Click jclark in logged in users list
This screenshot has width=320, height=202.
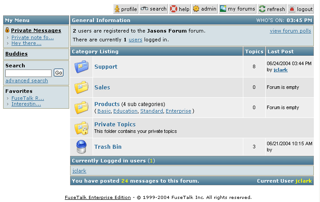click(79, 171)
